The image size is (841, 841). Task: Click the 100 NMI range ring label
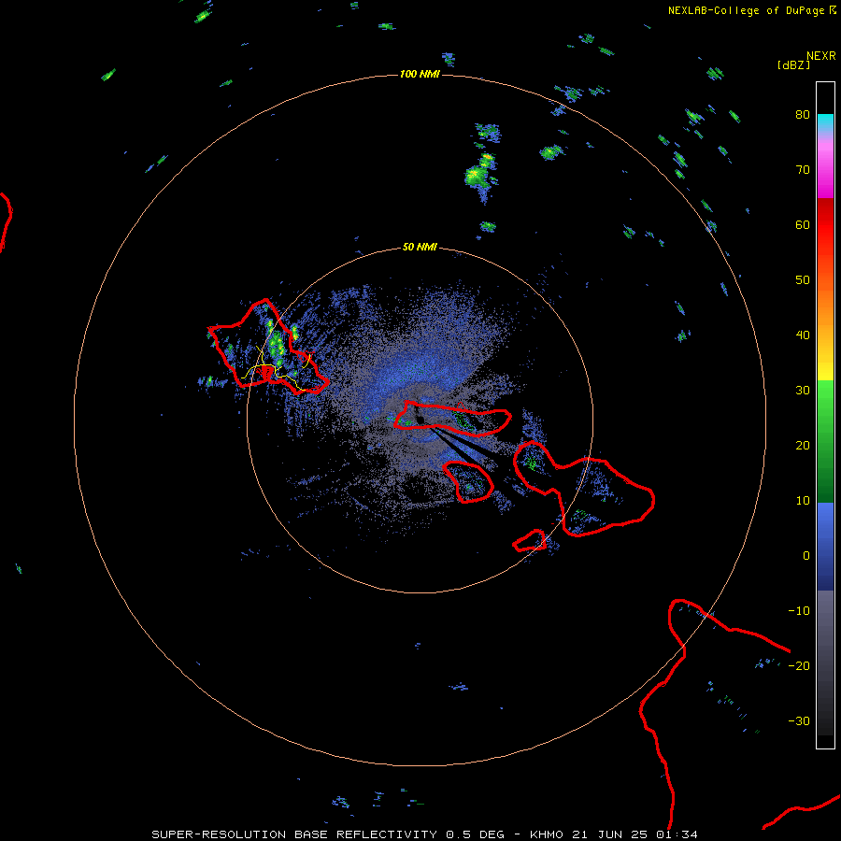click(x=420, y=74)
